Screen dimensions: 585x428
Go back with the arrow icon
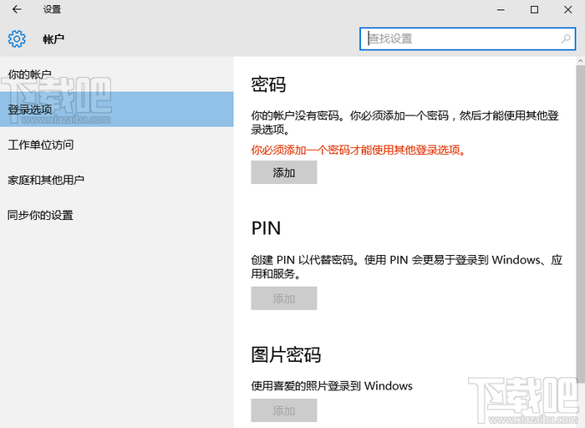tap(17, 9)
